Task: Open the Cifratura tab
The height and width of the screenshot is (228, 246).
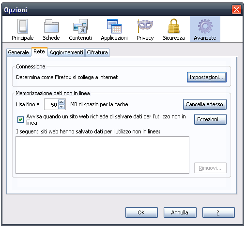Action: click(97, 52)
